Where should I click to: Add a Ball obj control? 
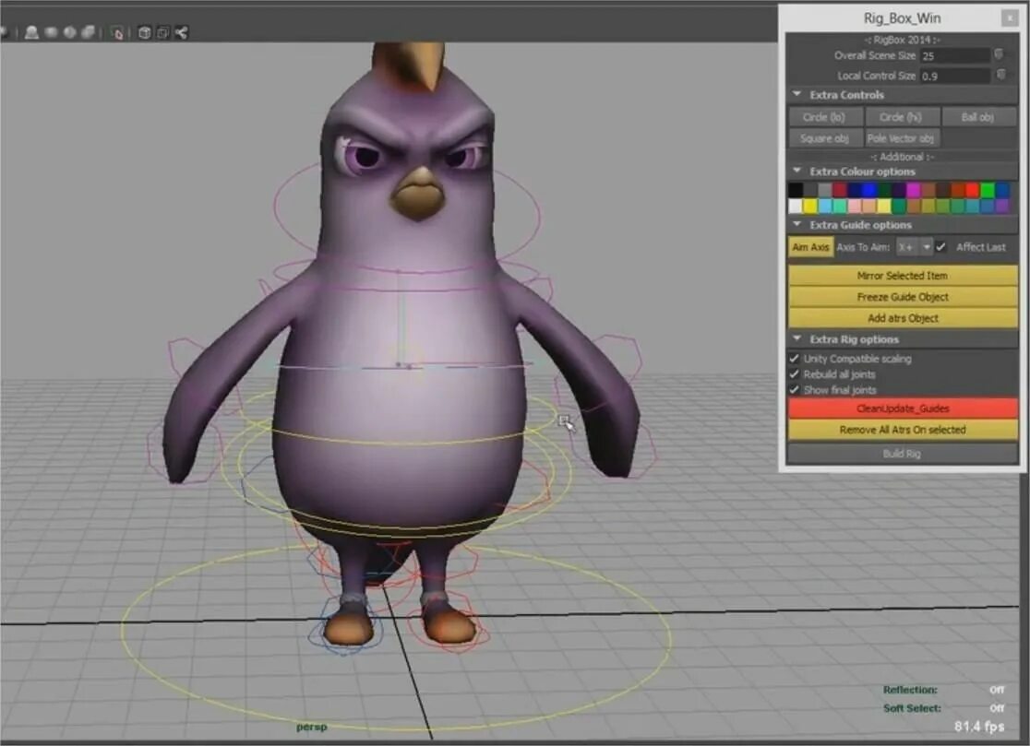click(x=978, y=117)
